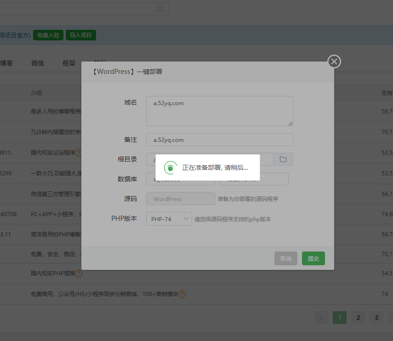The image size is (393, 341).
Task: Click 一款小巧,功能强大 row text
Action: pos(56,173)
